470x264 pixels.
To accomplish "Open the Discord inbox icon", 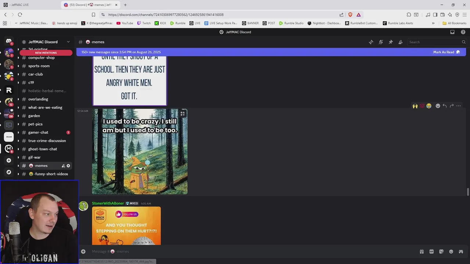I will pos(452,32).
